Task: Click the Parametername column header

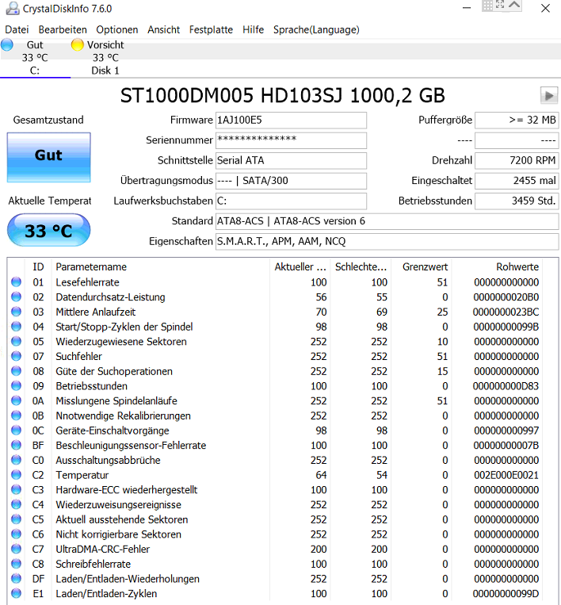Action: click(91, 266)
